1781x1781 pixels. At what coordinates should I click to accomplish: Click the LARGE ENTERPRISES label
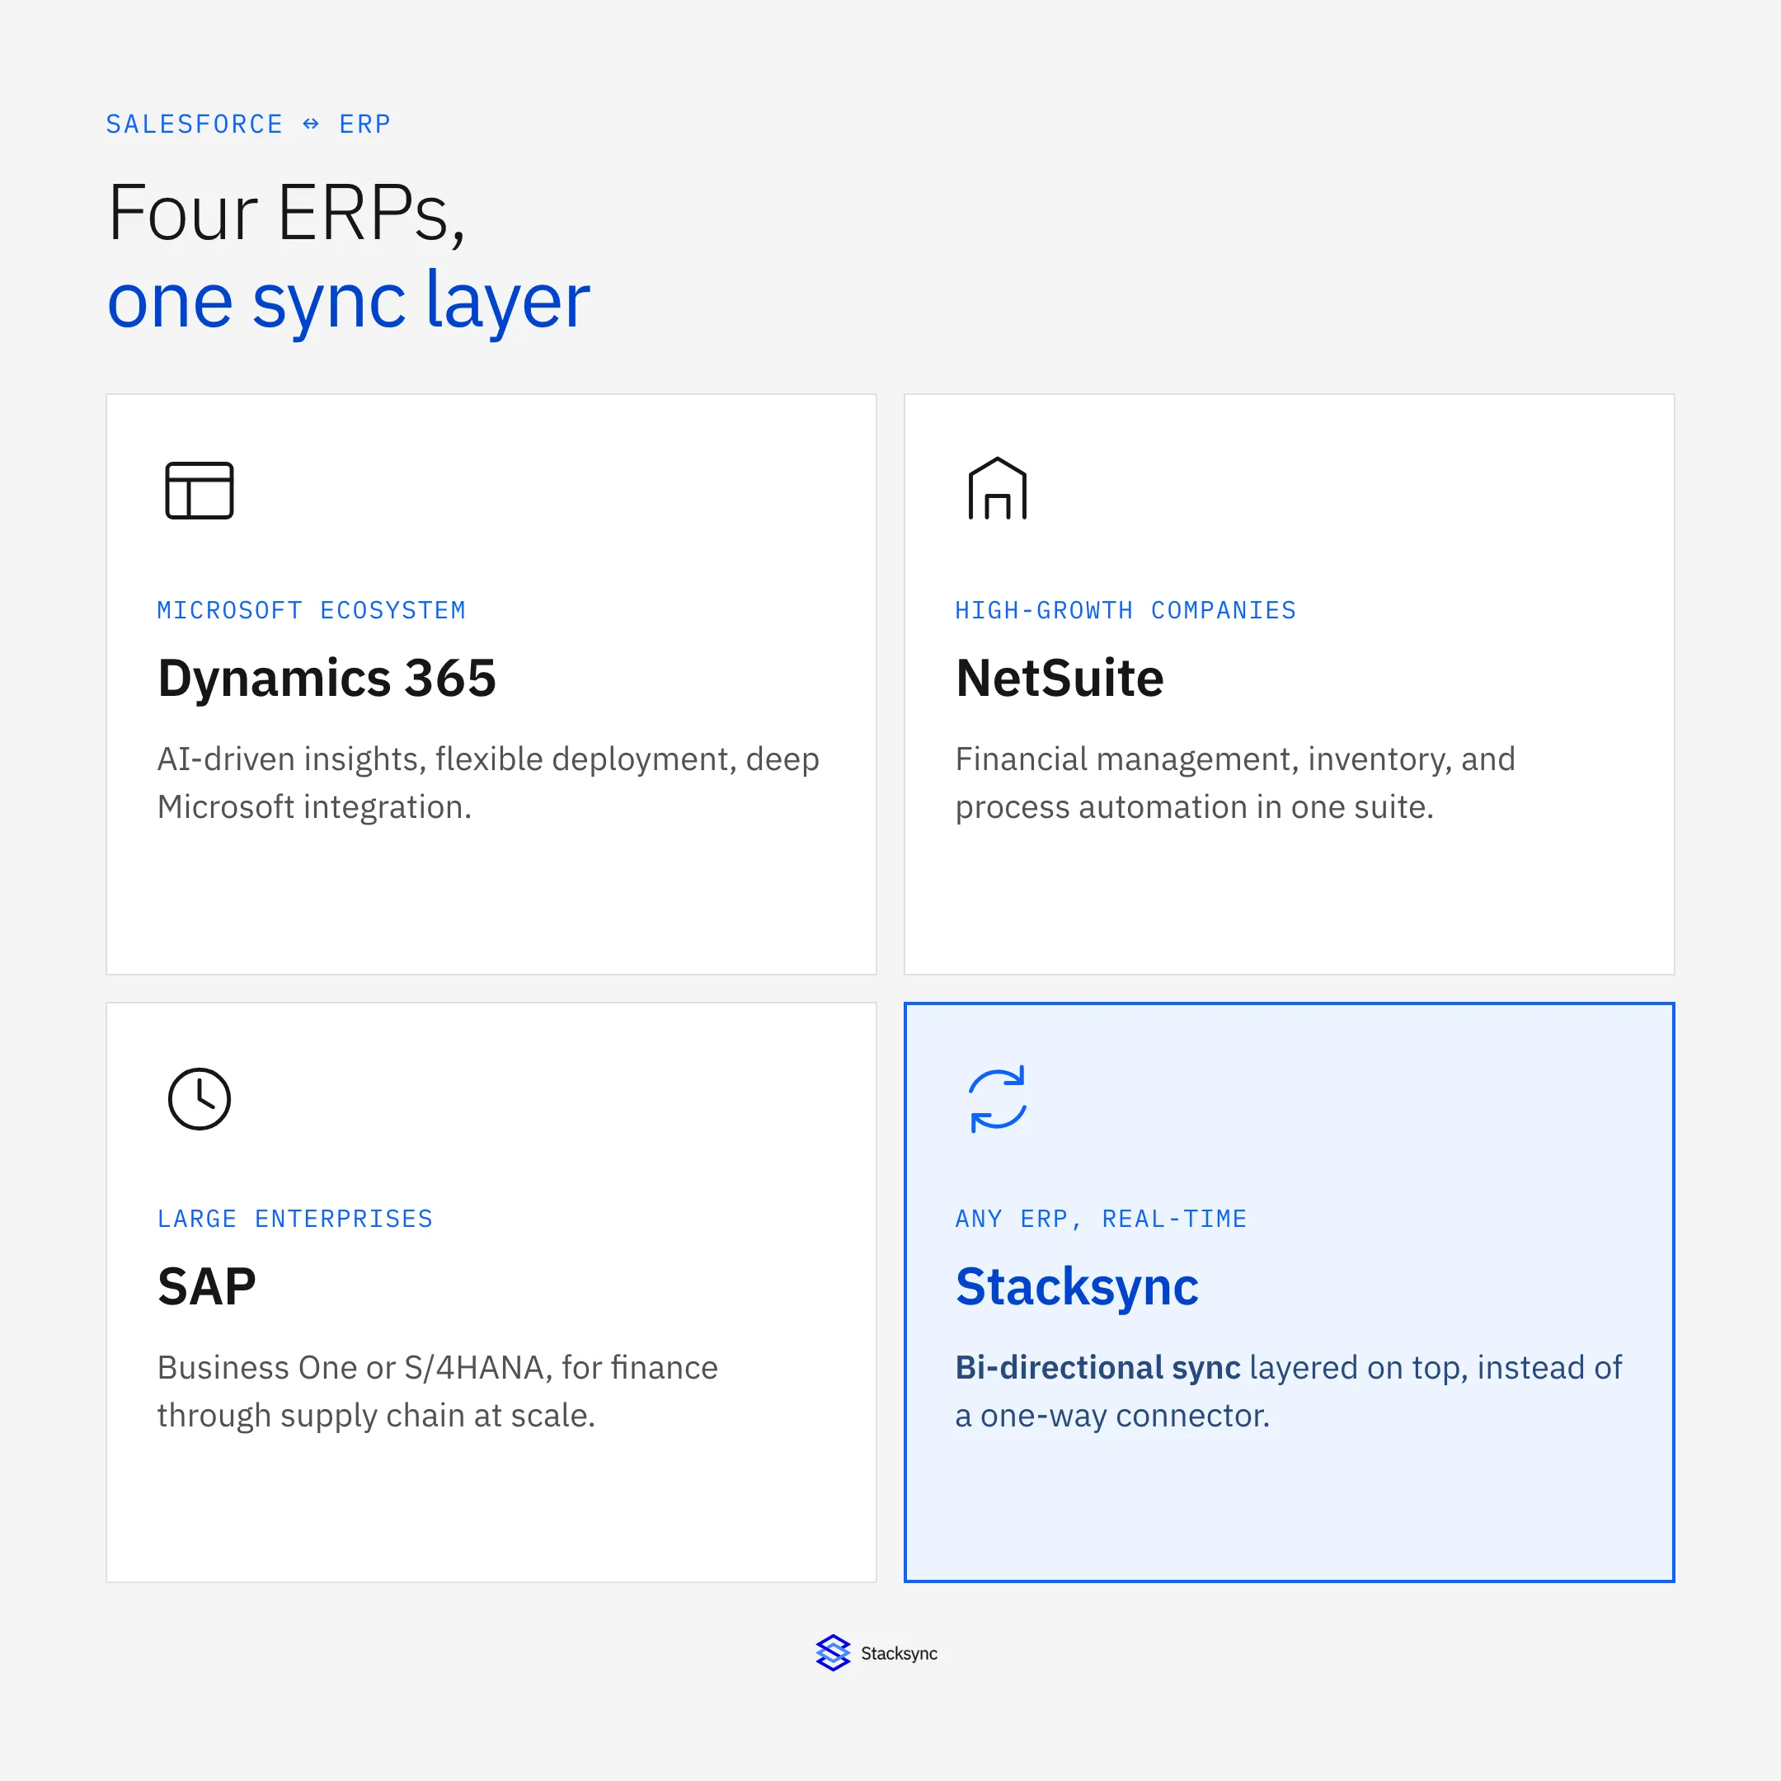tap(295, 1219)
